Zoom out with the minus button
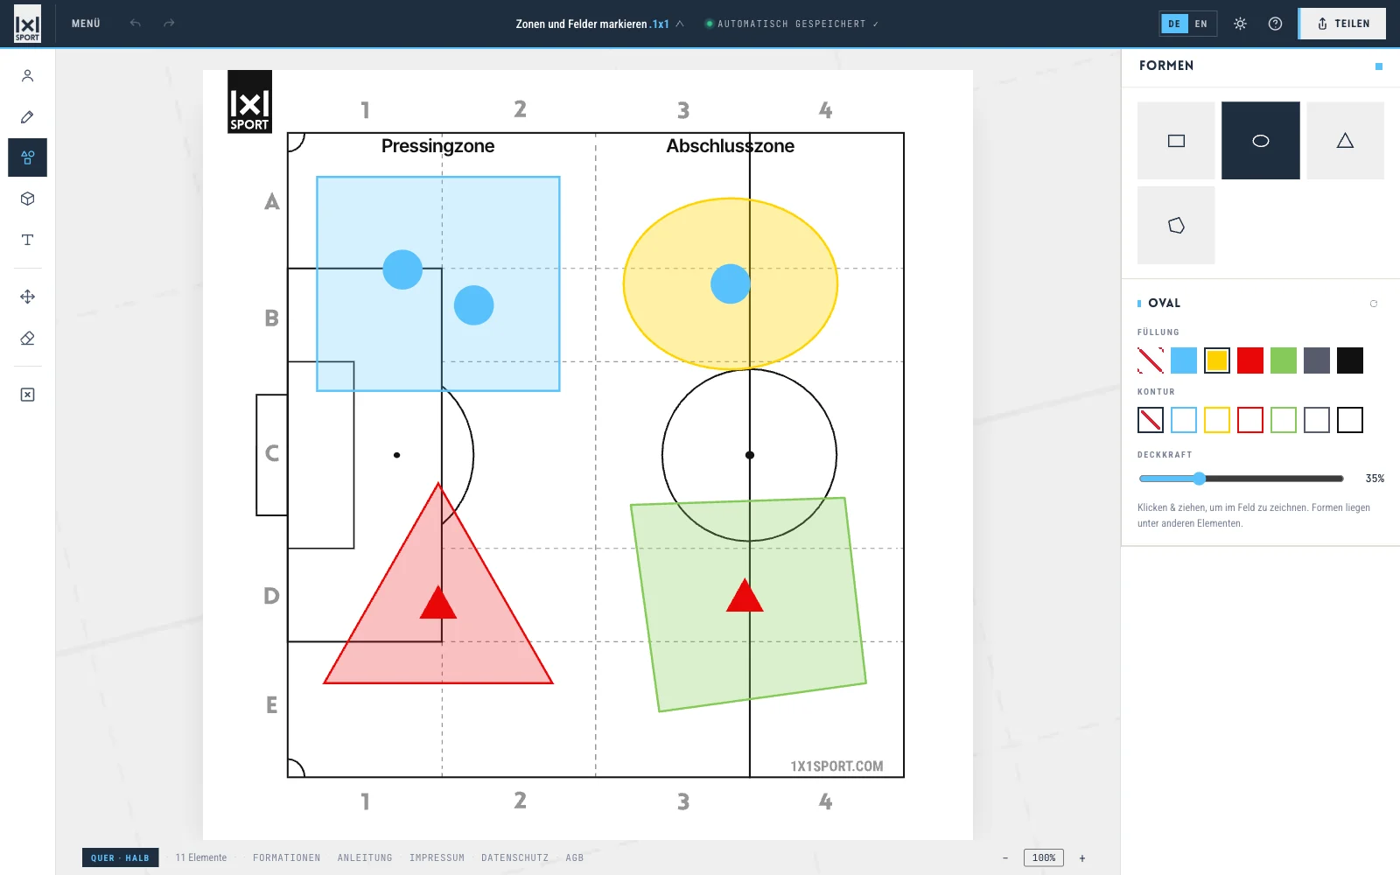The image size is (1400, 875). pos(1005,858)
